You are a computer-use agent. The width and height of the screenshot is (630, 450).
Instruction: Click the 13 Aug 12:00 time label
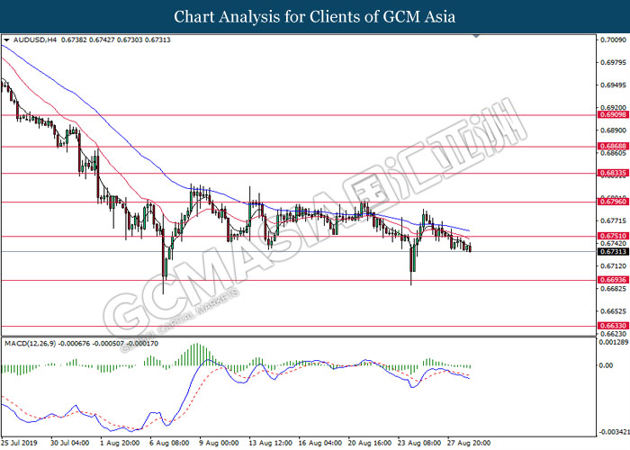270,443
